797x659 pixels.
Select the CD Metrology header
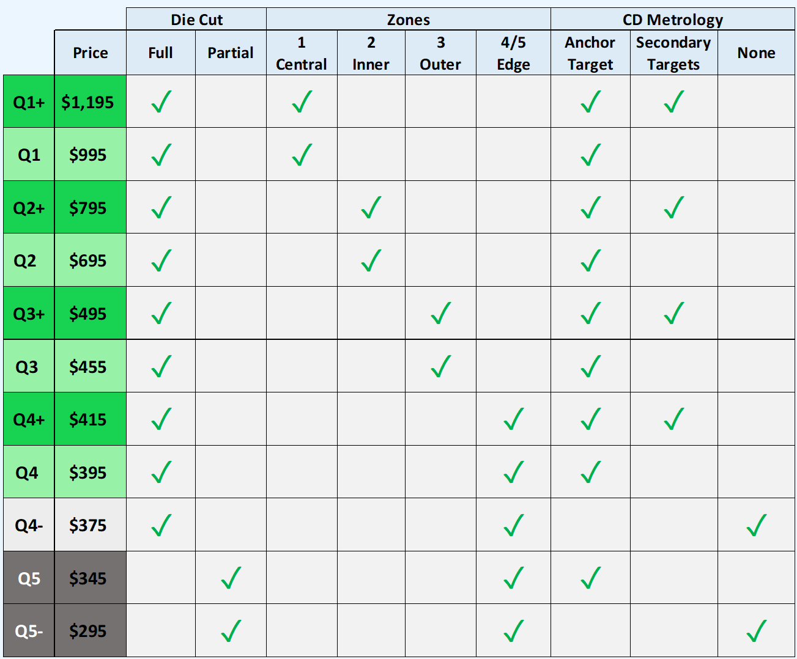pyautogui.click(x=672, y=20)
